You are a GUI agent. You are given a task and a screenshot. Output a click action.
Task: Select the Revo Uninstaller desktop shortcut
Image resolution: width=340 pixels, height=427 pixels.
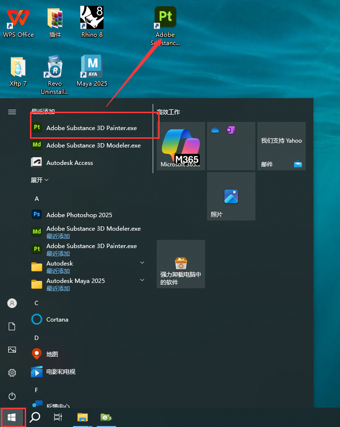tap(55, 75)
